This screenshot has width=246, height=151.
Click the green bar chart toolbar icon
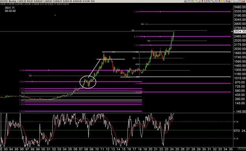199,1
